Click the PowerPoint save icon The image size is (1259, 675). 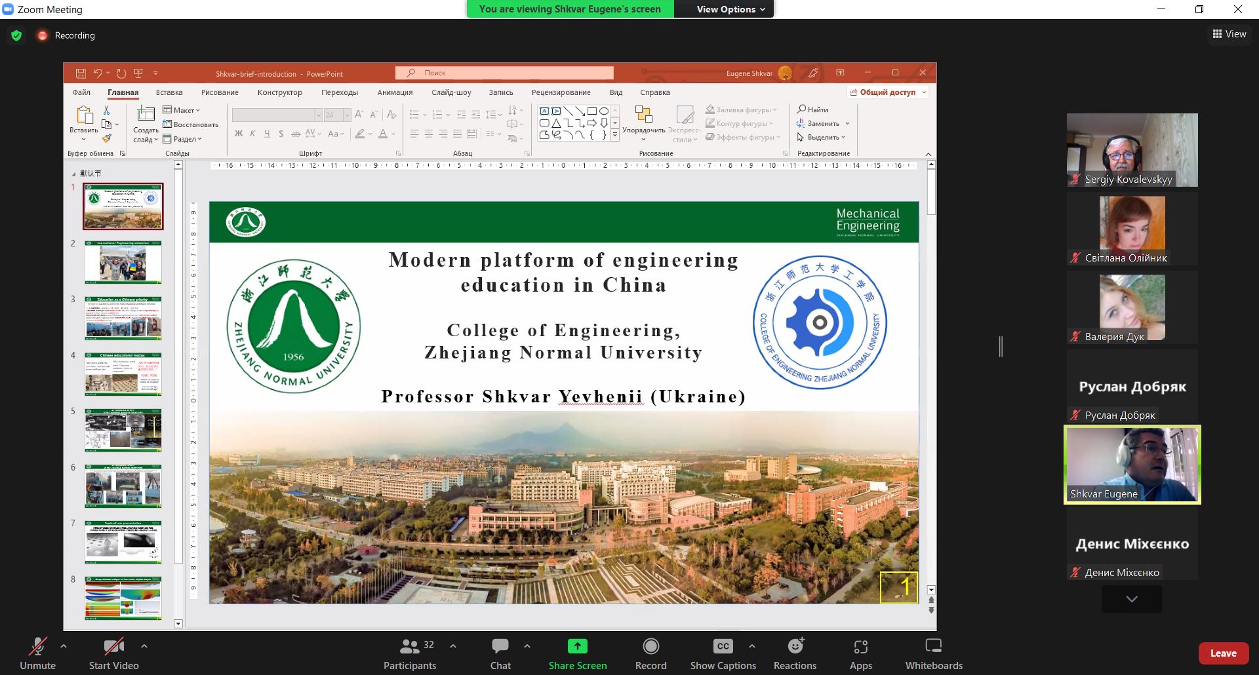coord(81,73)
